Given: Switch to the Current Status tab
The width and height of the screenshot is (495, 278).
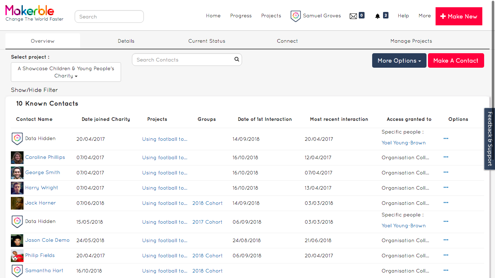Looking at the screenshot, I should pyautogui.click(x=207, y=41).
